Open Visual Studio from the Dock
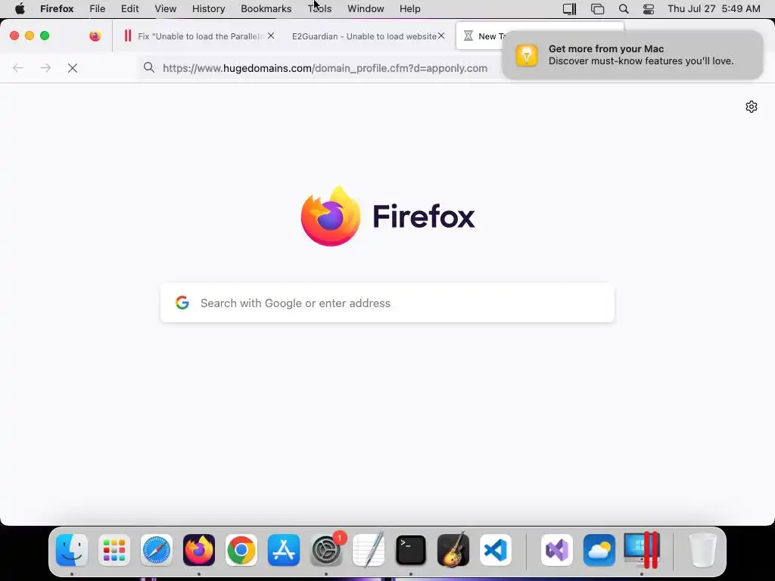This screenshot has height=581, width=775. (557, 550)
